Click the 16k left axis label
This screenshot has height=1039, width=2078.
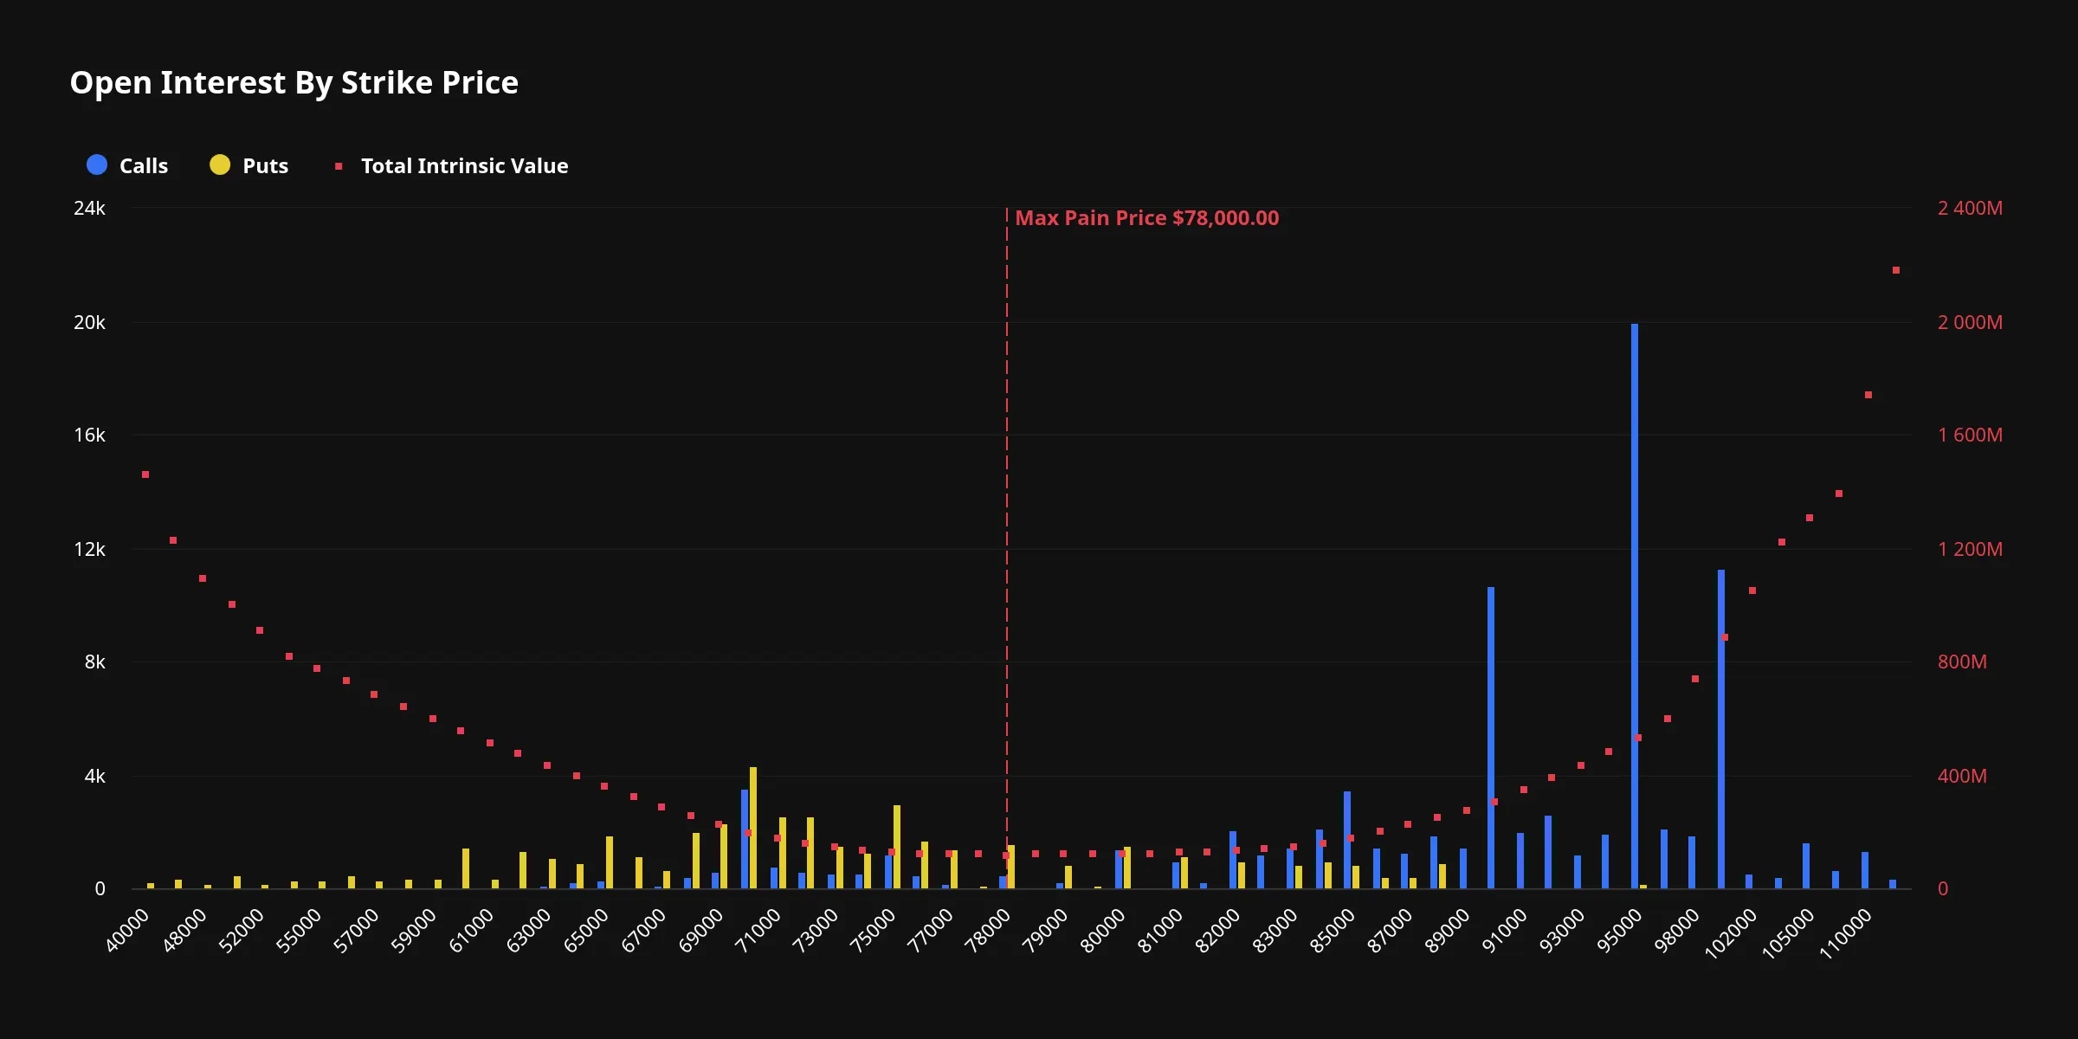(89, 435)
